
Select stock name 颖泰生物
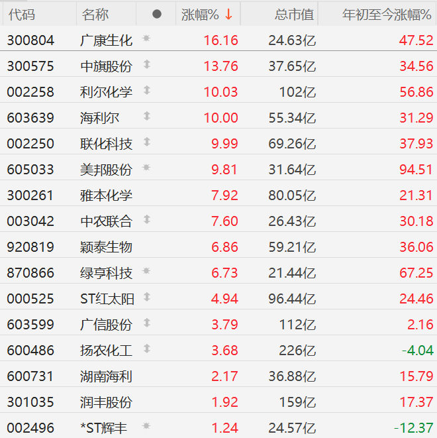pos(106,247)
